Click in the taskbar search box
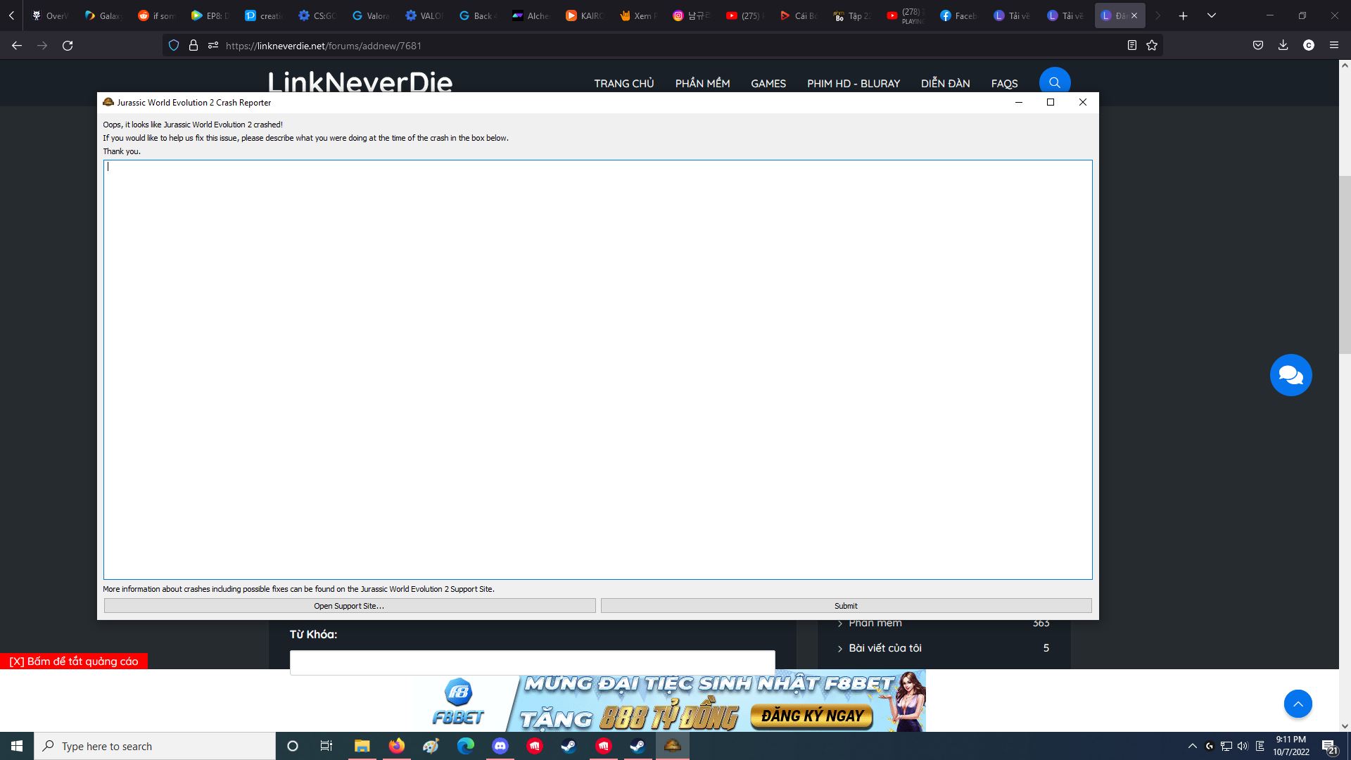This screenshot has width=1351, height=760. 155,746
